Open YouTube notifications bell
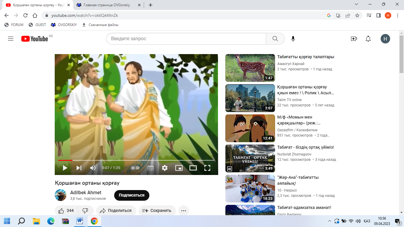Viewport: 404px width, 227px height. 368,39
